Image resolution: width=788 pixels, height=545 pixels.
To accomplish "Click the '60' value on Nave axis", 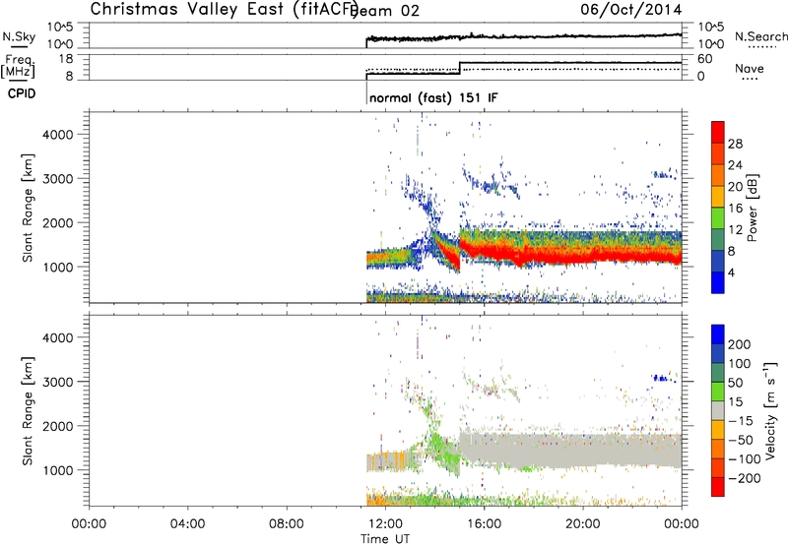I will pyautogui.click(x=705, y=59).
